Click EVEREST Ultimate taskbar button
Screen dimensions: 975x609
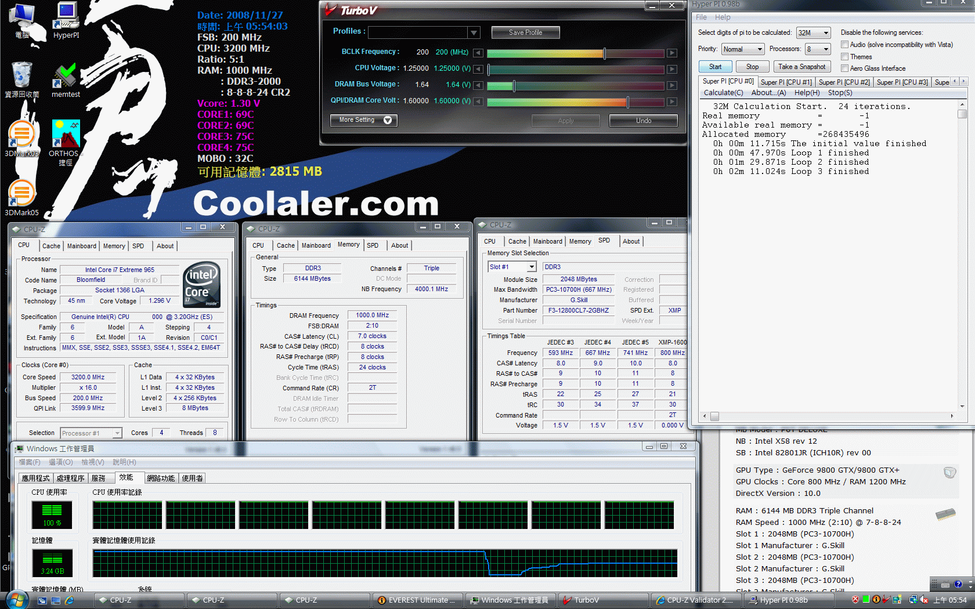(418, 600)
